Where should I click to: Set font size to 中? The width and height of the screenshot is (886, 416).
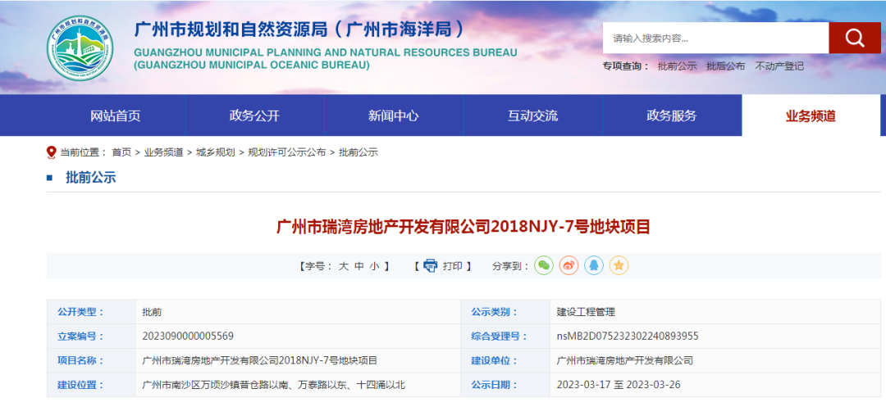pyautogui.click(x=359, y=266)
